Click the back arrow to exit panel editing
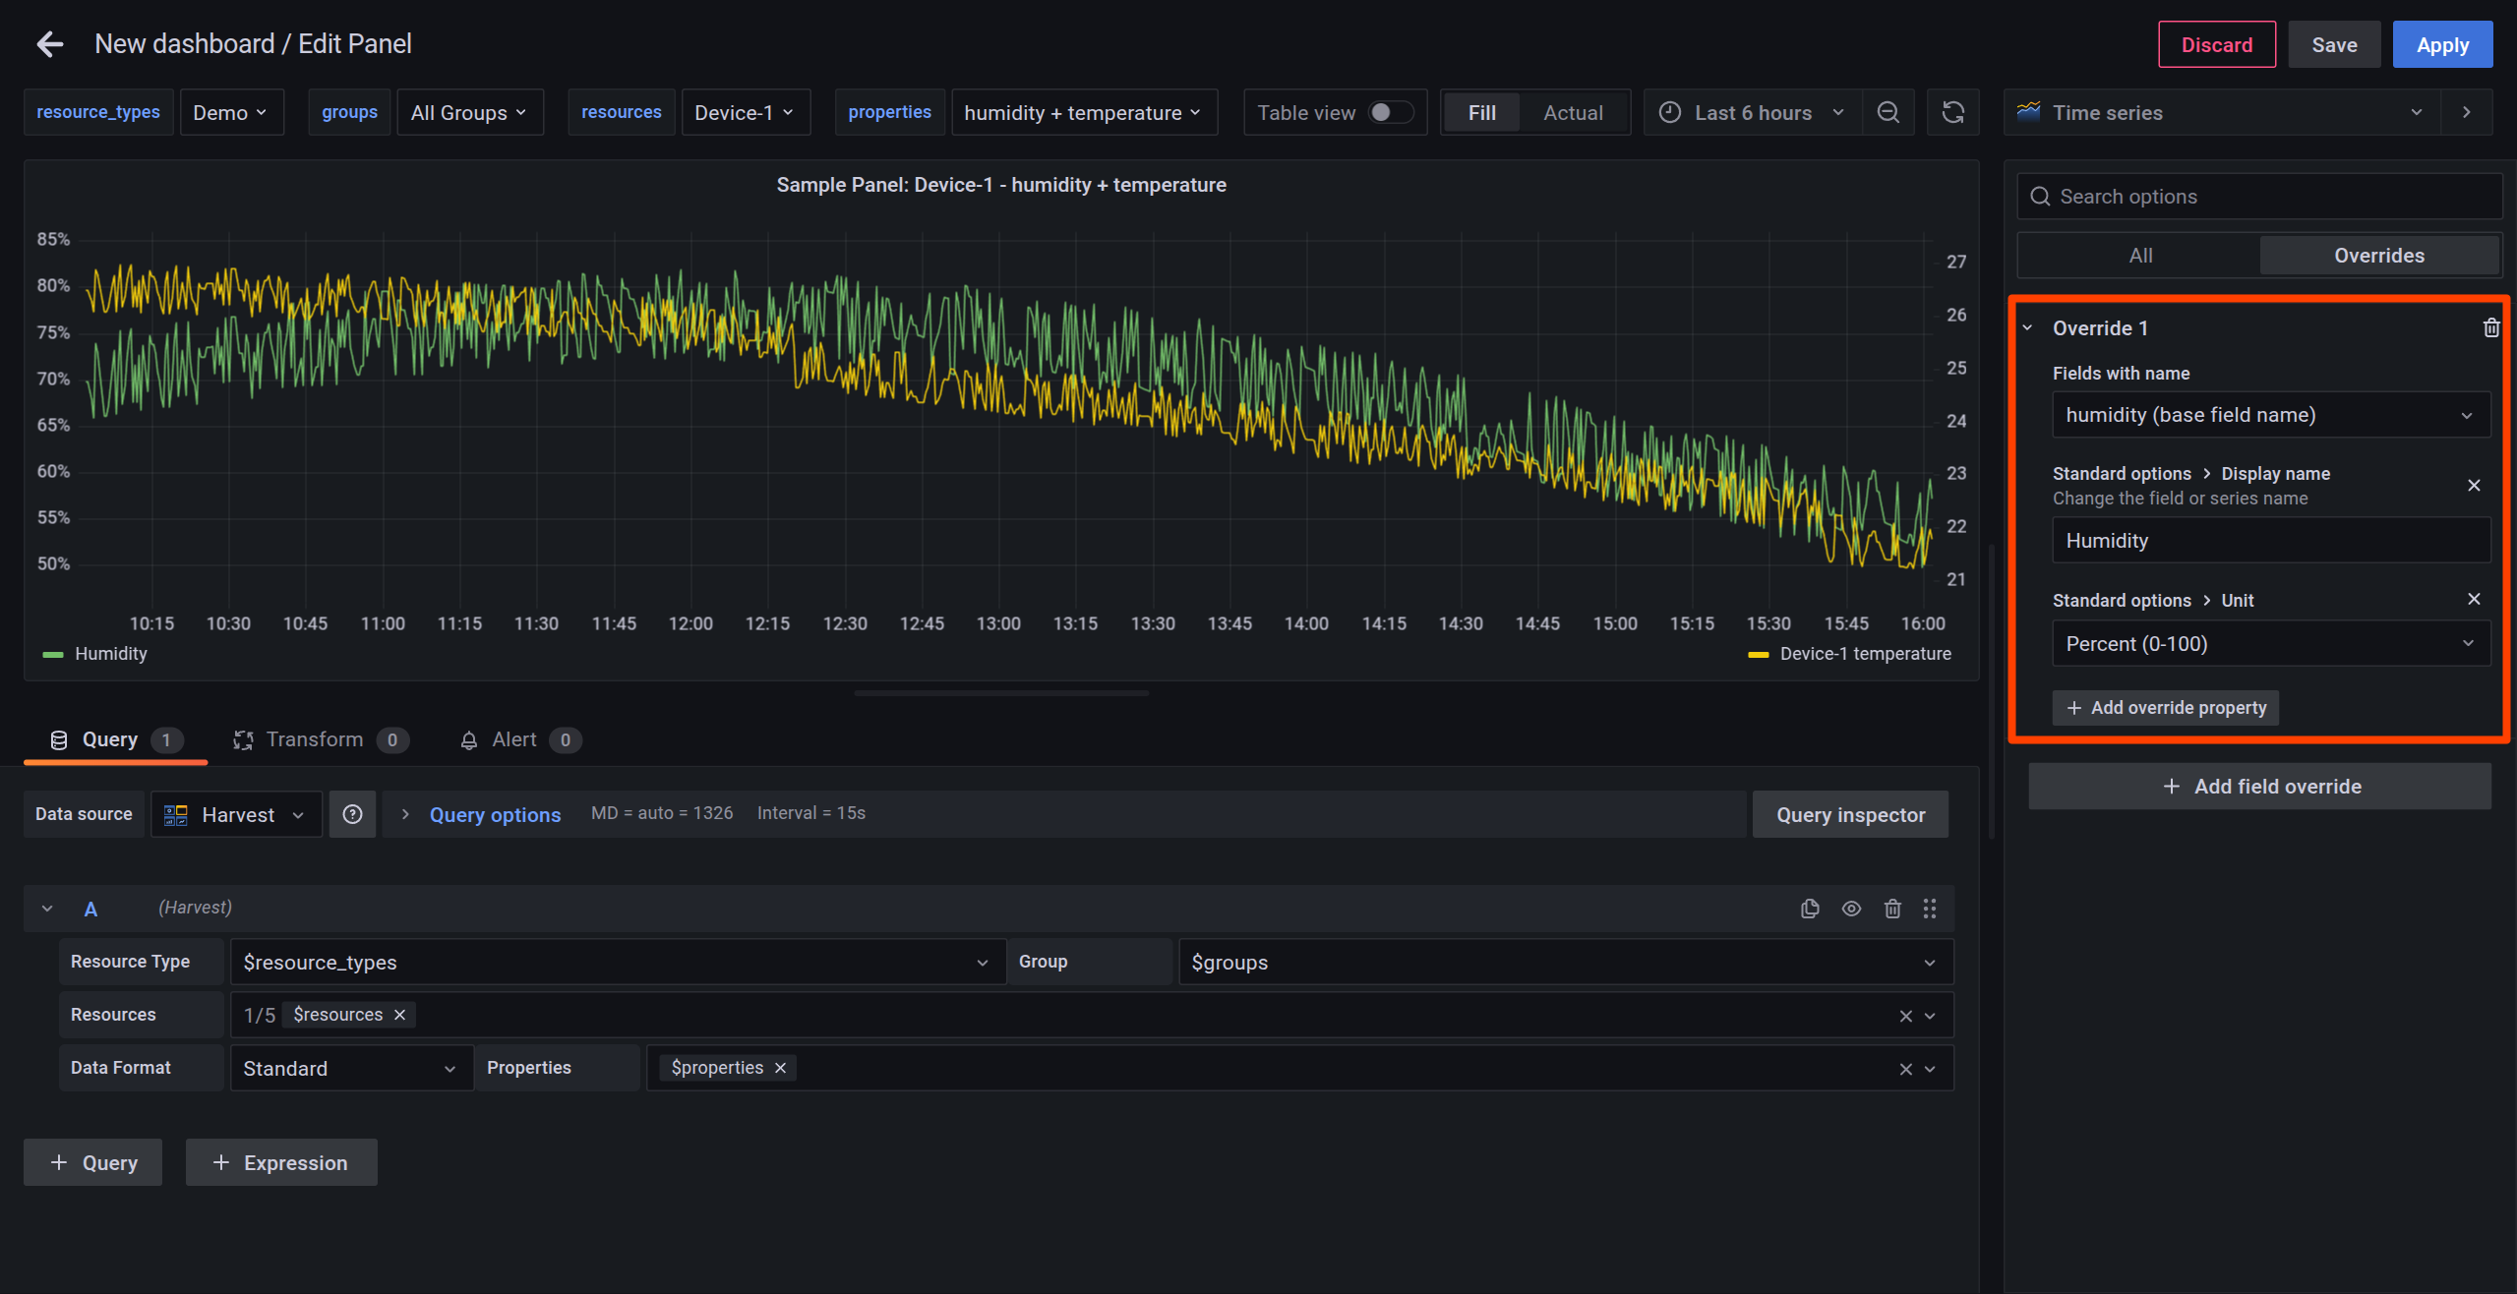The height and width of the screenshot is (1294, 2517). click(49, 44)
